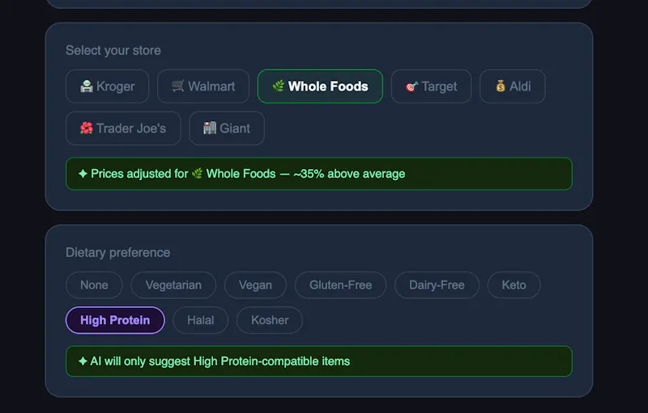Deselect the High Protein chip
Screen dimensions: 648x413
click(115, 320)
